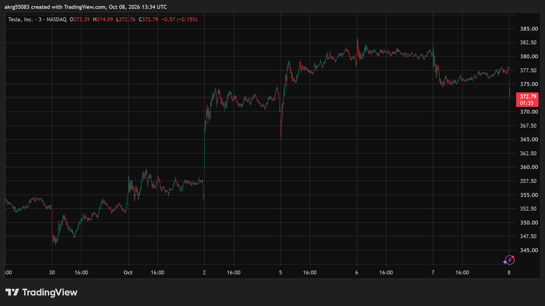
Task: Click the 355.00 price axis label
Action: coord(529,195)
